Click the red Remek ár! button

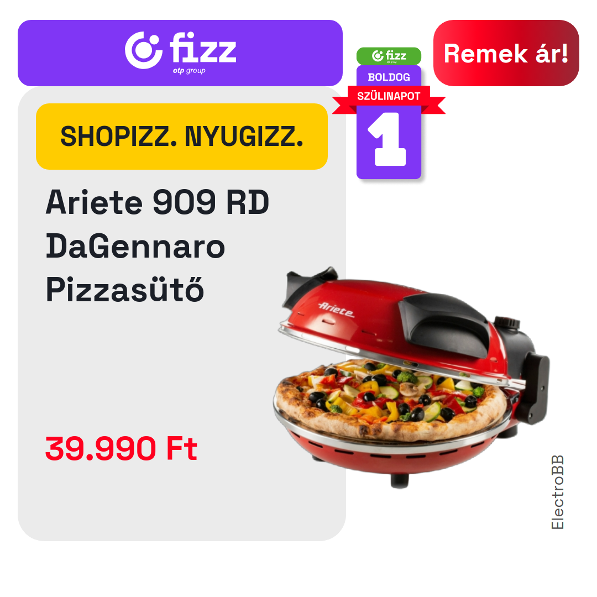(506, 53)
